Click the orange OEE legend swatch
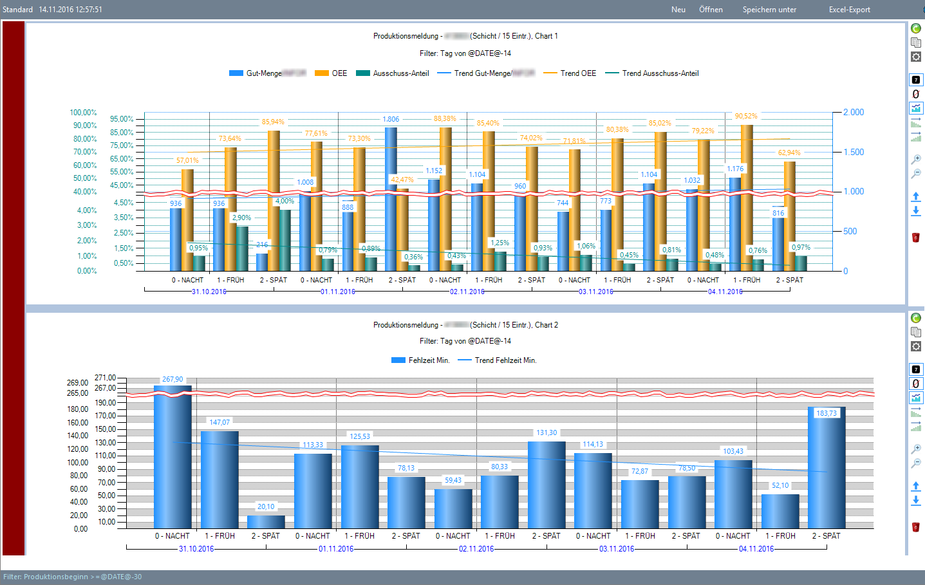 pos(322,73)
